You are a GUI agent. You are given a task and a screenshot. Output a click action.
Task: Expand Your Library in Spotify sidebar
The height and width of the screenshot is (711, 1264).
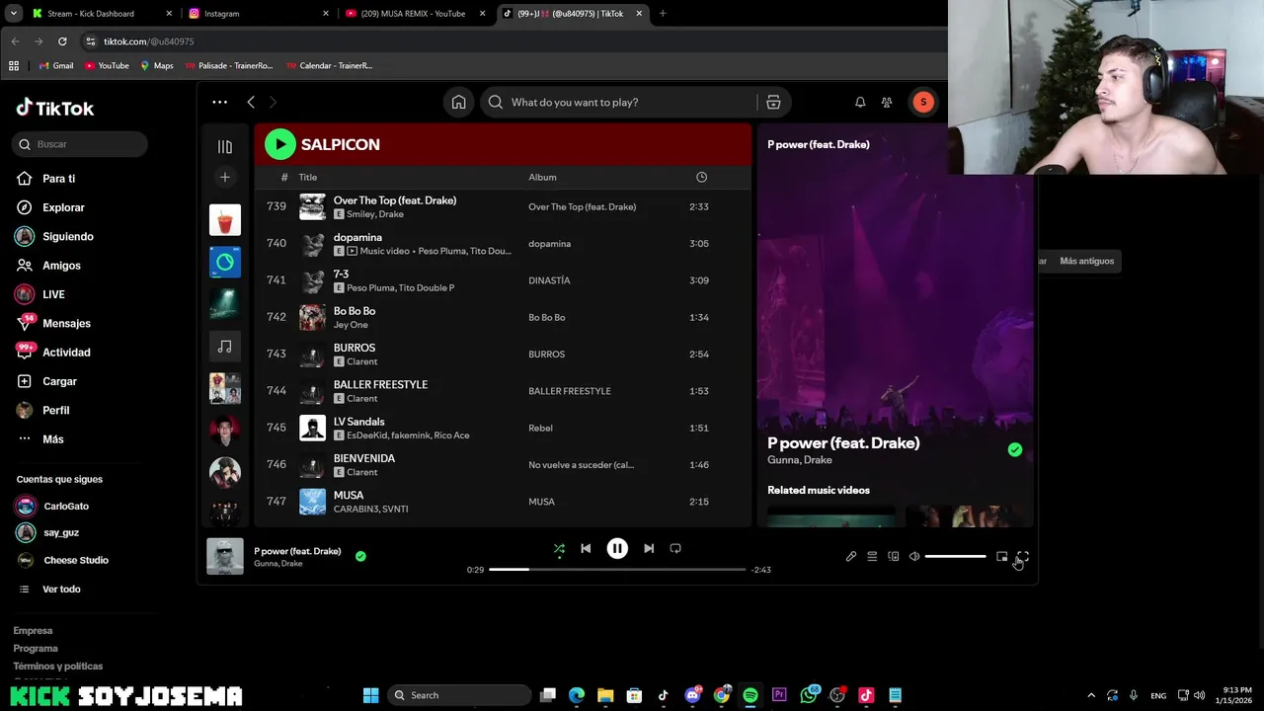(225, 146)
